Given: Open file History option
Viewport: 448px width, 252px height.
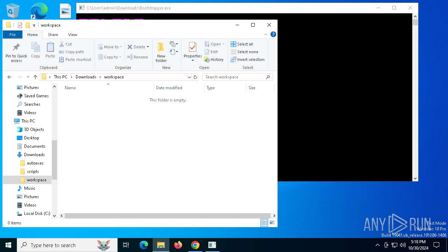Looking at the screenshot, I should coord(214,59).
